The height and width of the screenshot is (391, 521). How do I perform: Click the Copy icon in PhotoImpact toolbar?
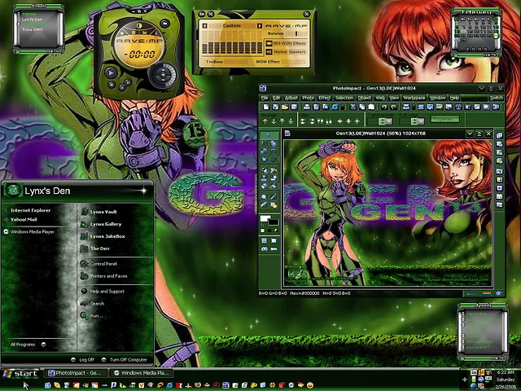pos(361,107)
